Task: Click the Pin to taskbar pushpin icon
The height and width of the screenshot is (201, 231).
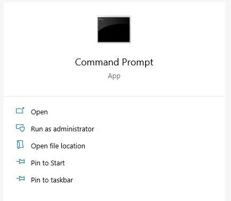Action: click(21, 179)
